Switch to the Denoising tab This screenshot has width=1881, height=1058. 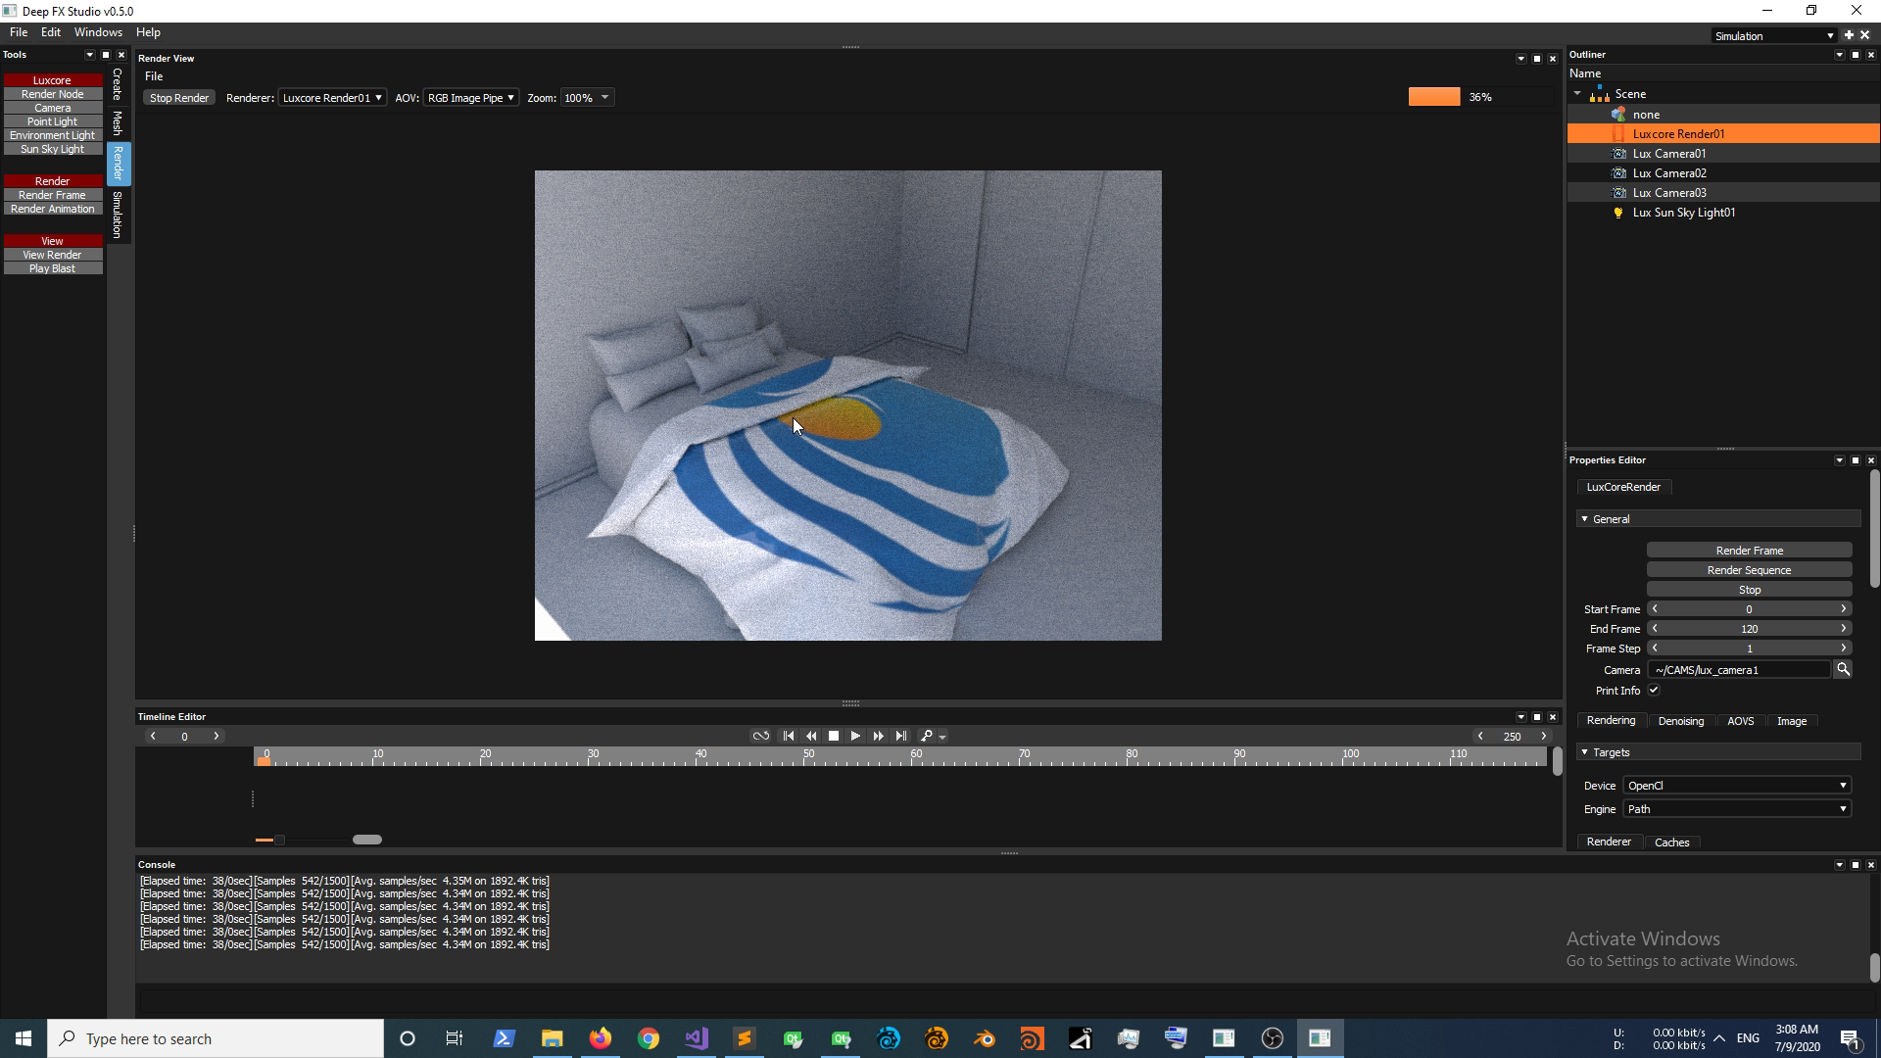[x=1680, y=721]
